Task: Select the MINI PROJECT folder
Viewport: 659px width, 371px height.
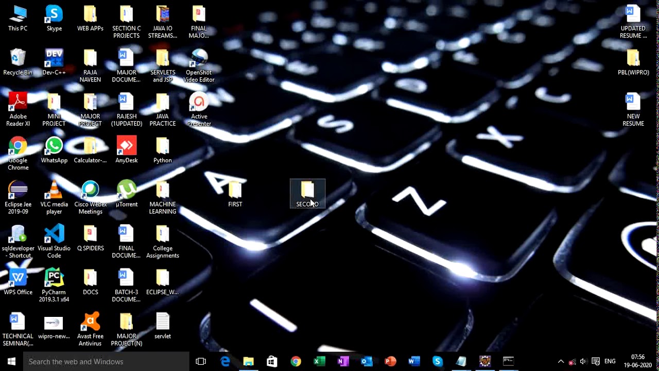Action: (x=54, y=110)
